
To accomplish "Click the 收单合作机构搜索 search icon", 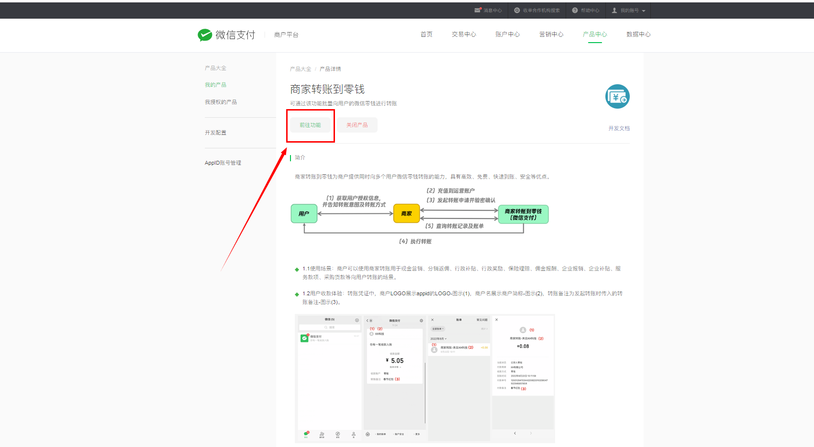I will coord(517,10).
